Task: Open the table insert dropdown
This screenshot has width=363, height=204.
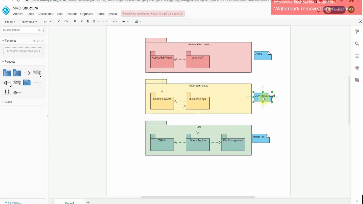Action: tap(138, 21)
